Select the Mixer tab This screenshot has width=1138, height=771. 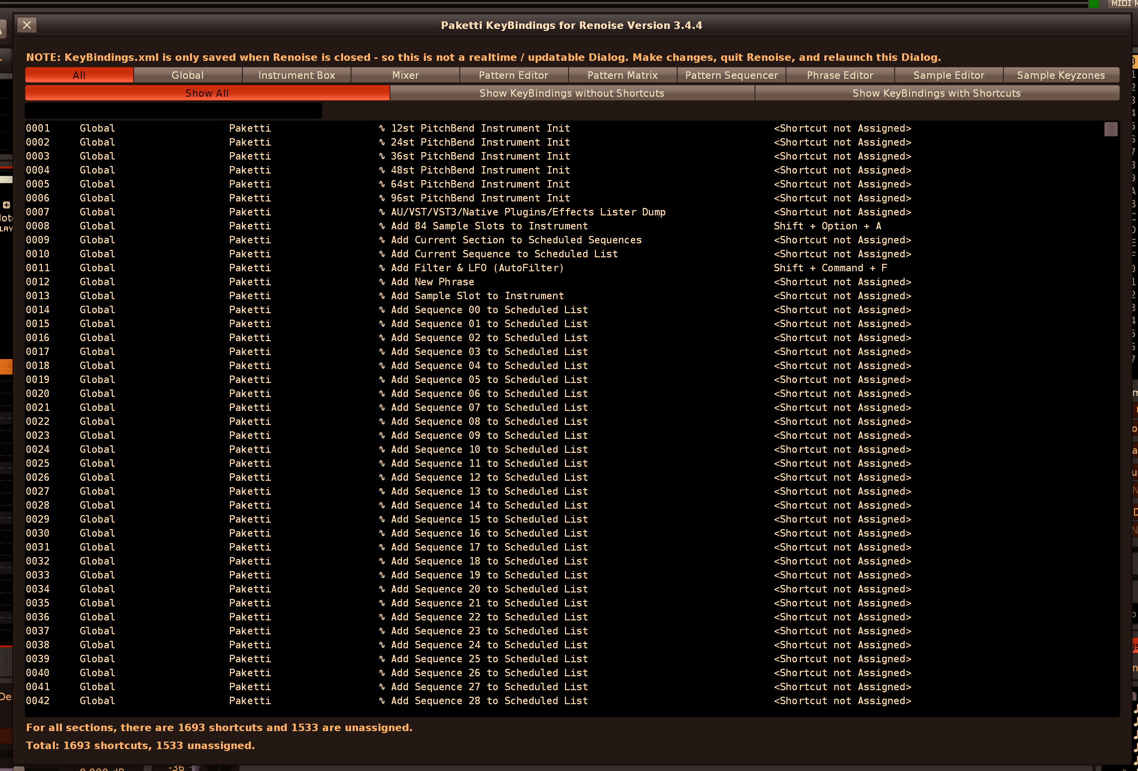pos(405,75)
